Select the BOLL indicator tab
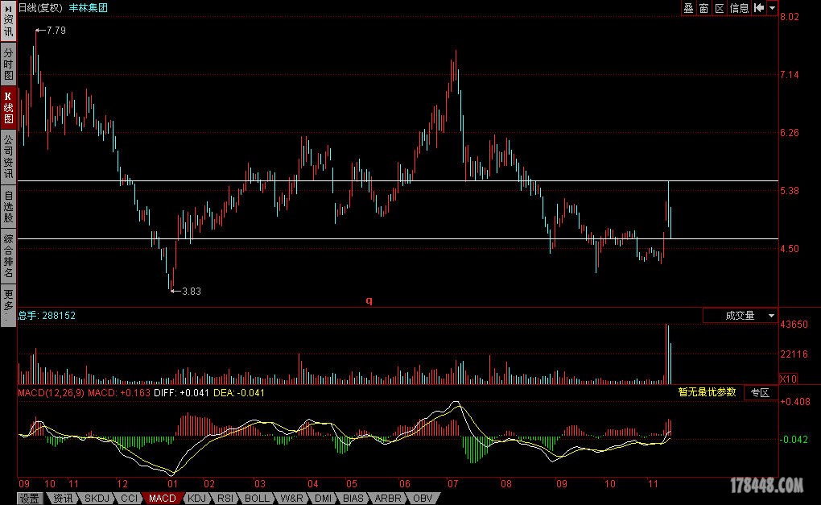 [x=257, y=499]
